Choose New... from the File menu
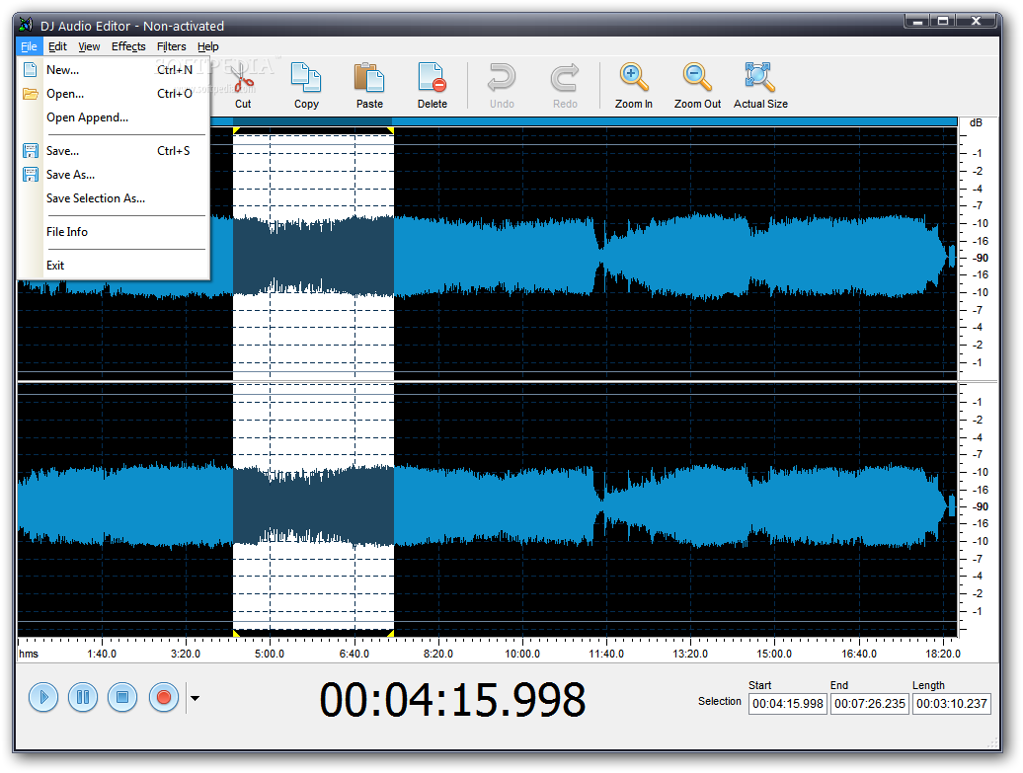This screenshot has width=1023, height=773. pos(114,70)
